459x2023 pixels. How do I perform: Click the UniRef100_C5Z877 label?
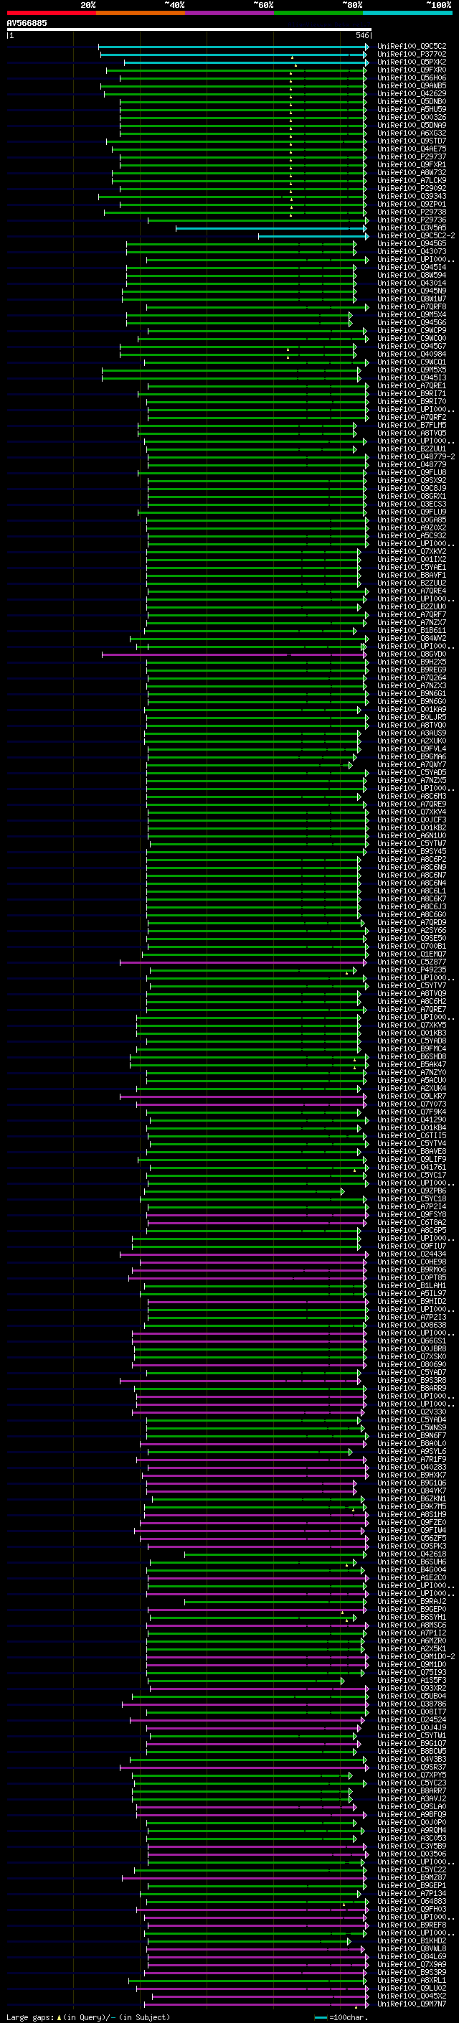412,962
